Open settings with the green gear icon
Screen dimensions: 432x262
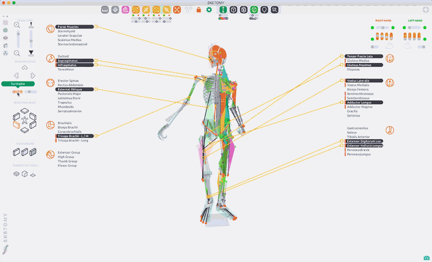[x=209, y=9]
